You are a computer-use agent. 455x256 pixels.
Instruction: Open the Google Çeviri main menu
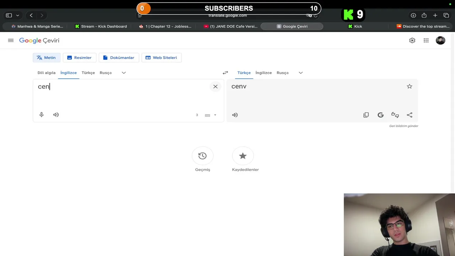coord(11,41)
